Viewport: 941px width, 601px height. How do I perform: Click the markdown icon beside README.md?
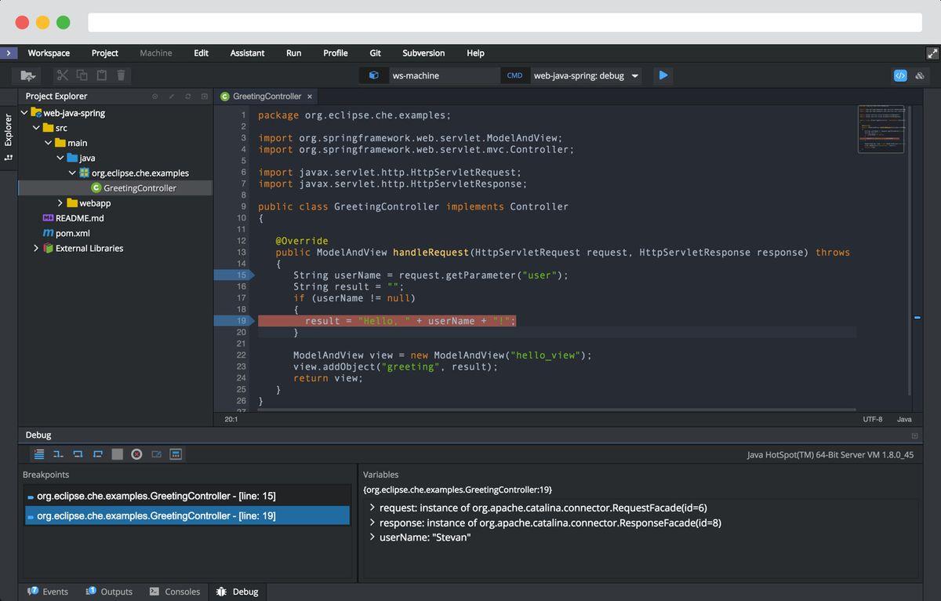pyautogui.click(x=48, y=218)
